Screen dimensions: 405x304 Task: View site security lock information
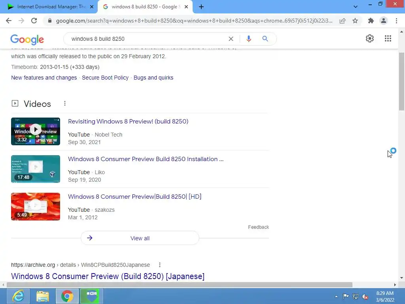click(x=50, y=21)
